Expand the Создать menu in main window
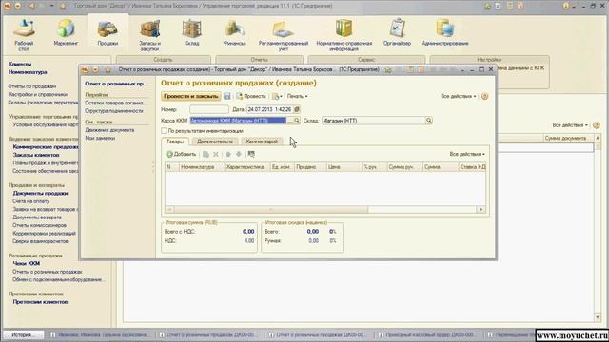The width and height of the screenshot is (609, 342). (163, 60)
